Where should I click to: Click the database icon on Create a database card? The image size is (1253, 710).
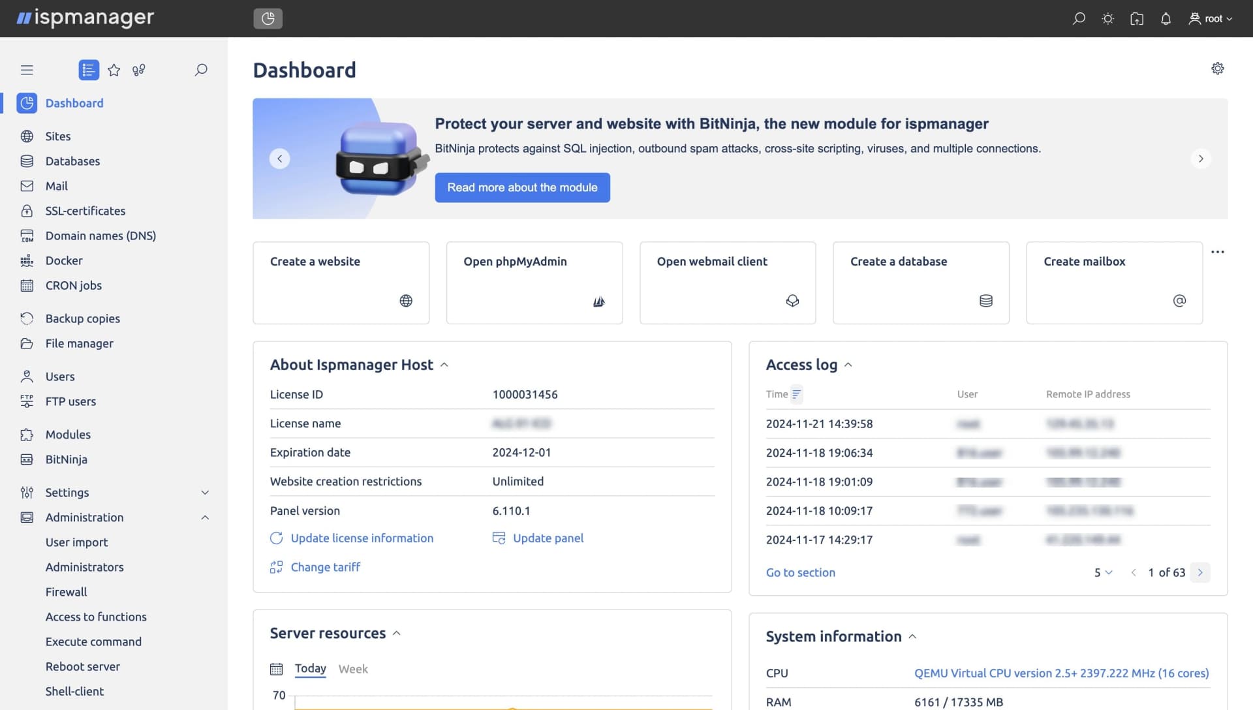pyautogui.click(x=985, y=301)
